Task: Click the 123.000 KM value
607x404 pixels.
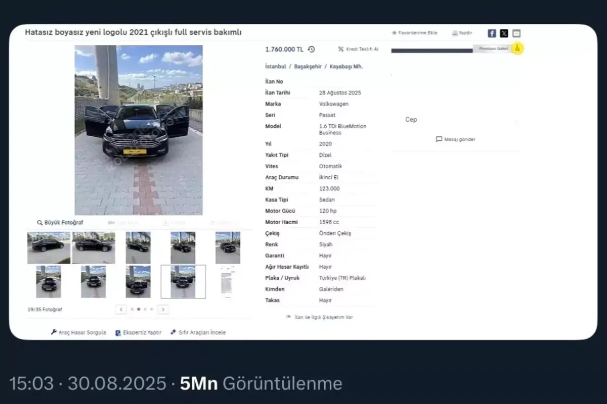Action: [x=329, y=188]
